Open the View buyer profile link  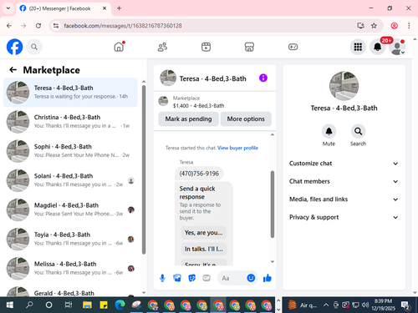[x=237, y=148]
